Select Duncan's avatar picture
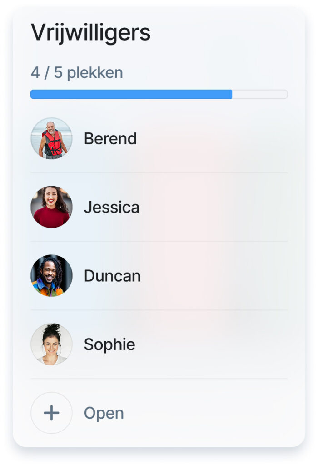The height and width of the screenshot is (466, 318). (51, 276)
